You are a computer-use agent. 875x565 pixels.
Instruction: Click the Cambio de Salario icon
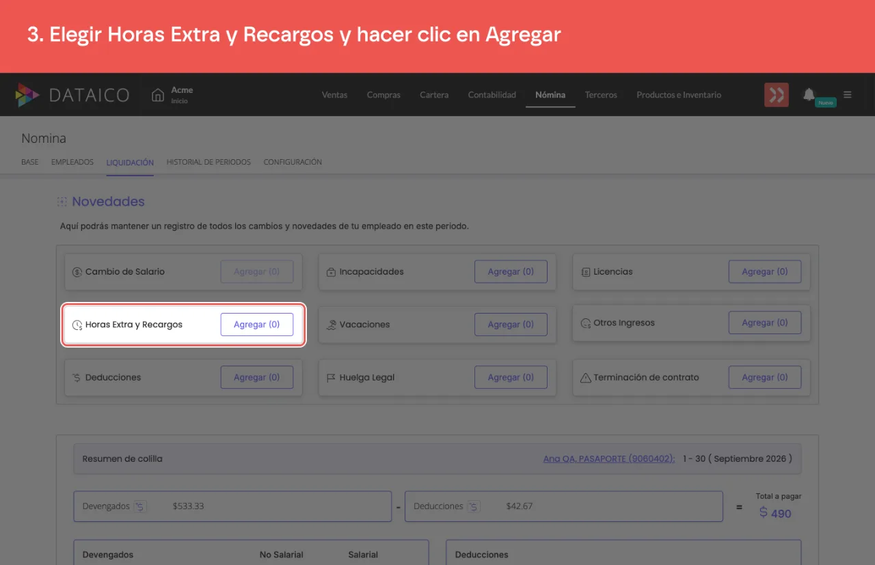tap(77, 272)
